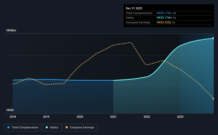Viewport: 218px width, 135px height.
Task: Toggle the Company Earnings legend button
Action: (80, 128)
